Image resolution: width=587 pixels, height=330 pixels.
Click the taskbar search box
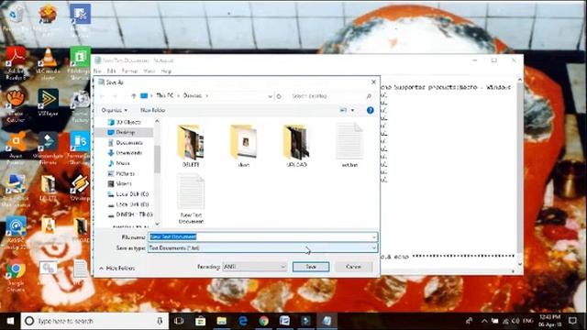click(94, 321)
